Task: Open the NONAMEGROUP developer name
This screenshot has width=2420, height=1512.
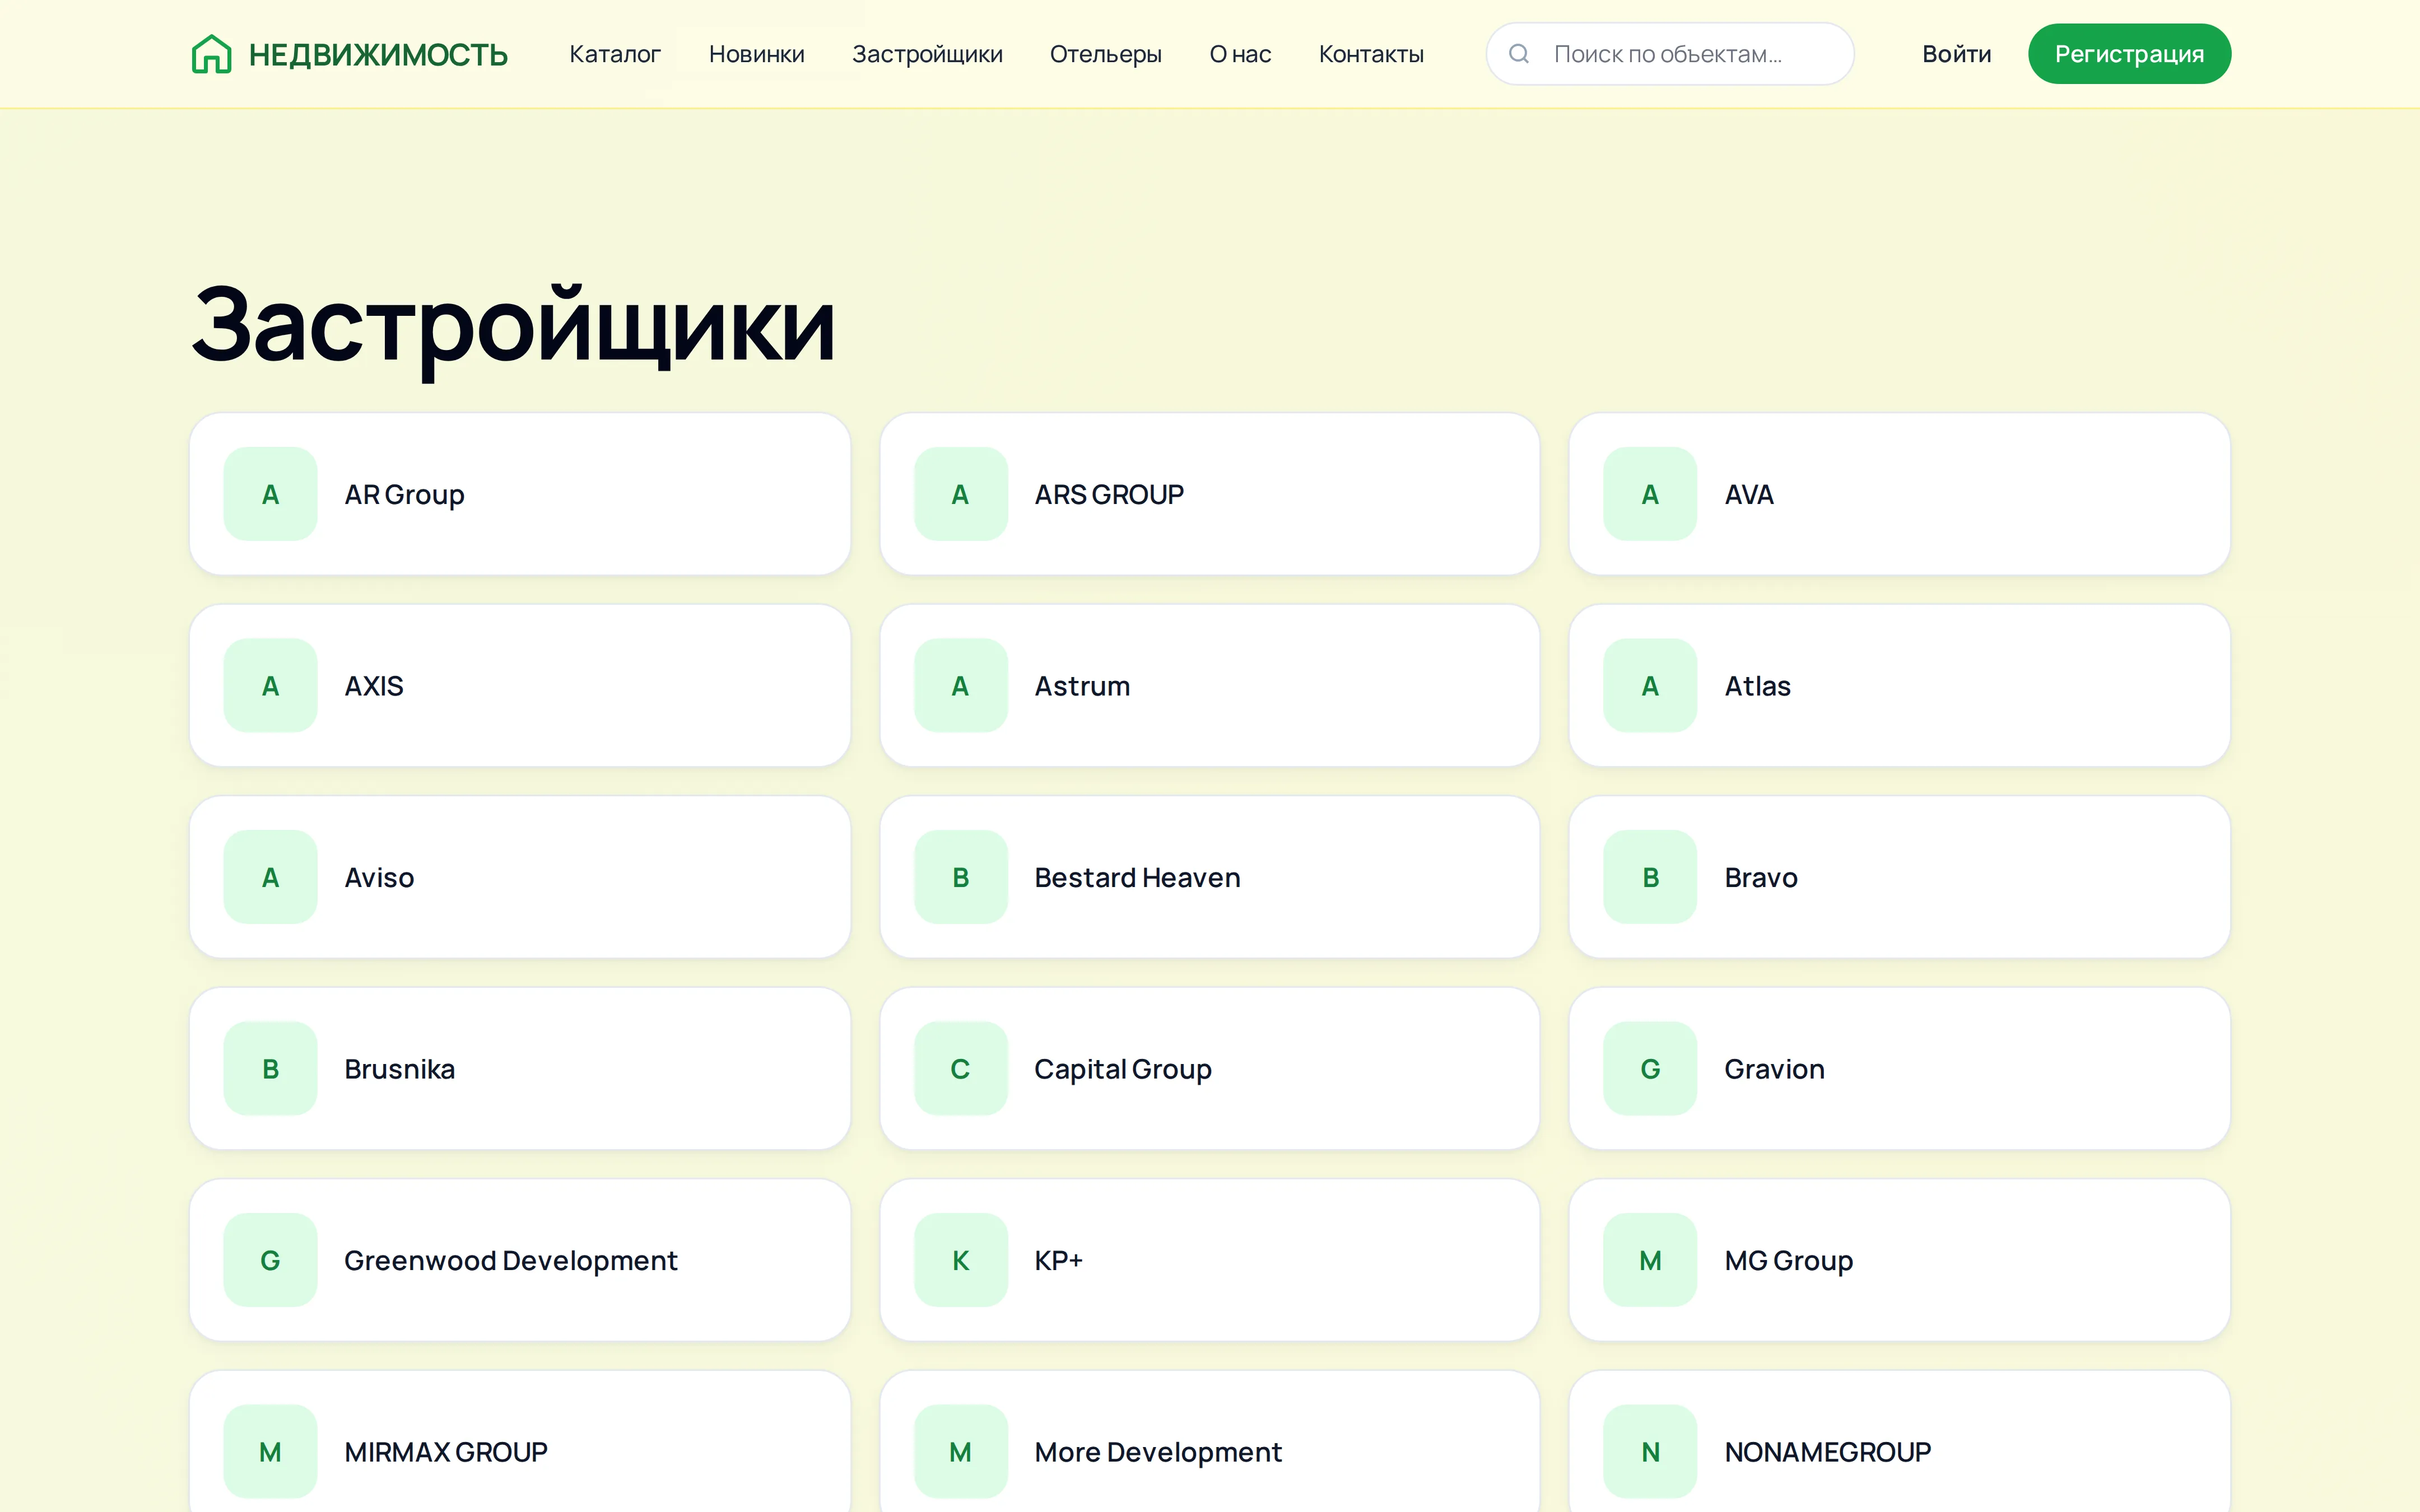Action: click(x=1827, y=1452)
